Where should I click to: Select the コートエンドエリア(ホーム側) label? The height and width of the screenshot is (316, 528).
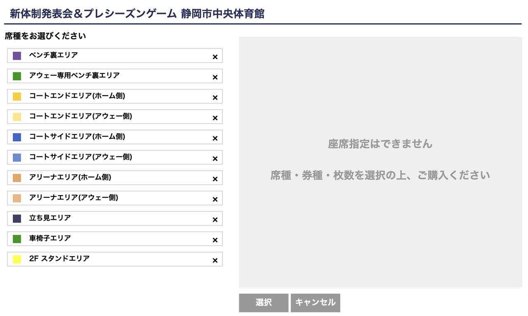[77, 96]
